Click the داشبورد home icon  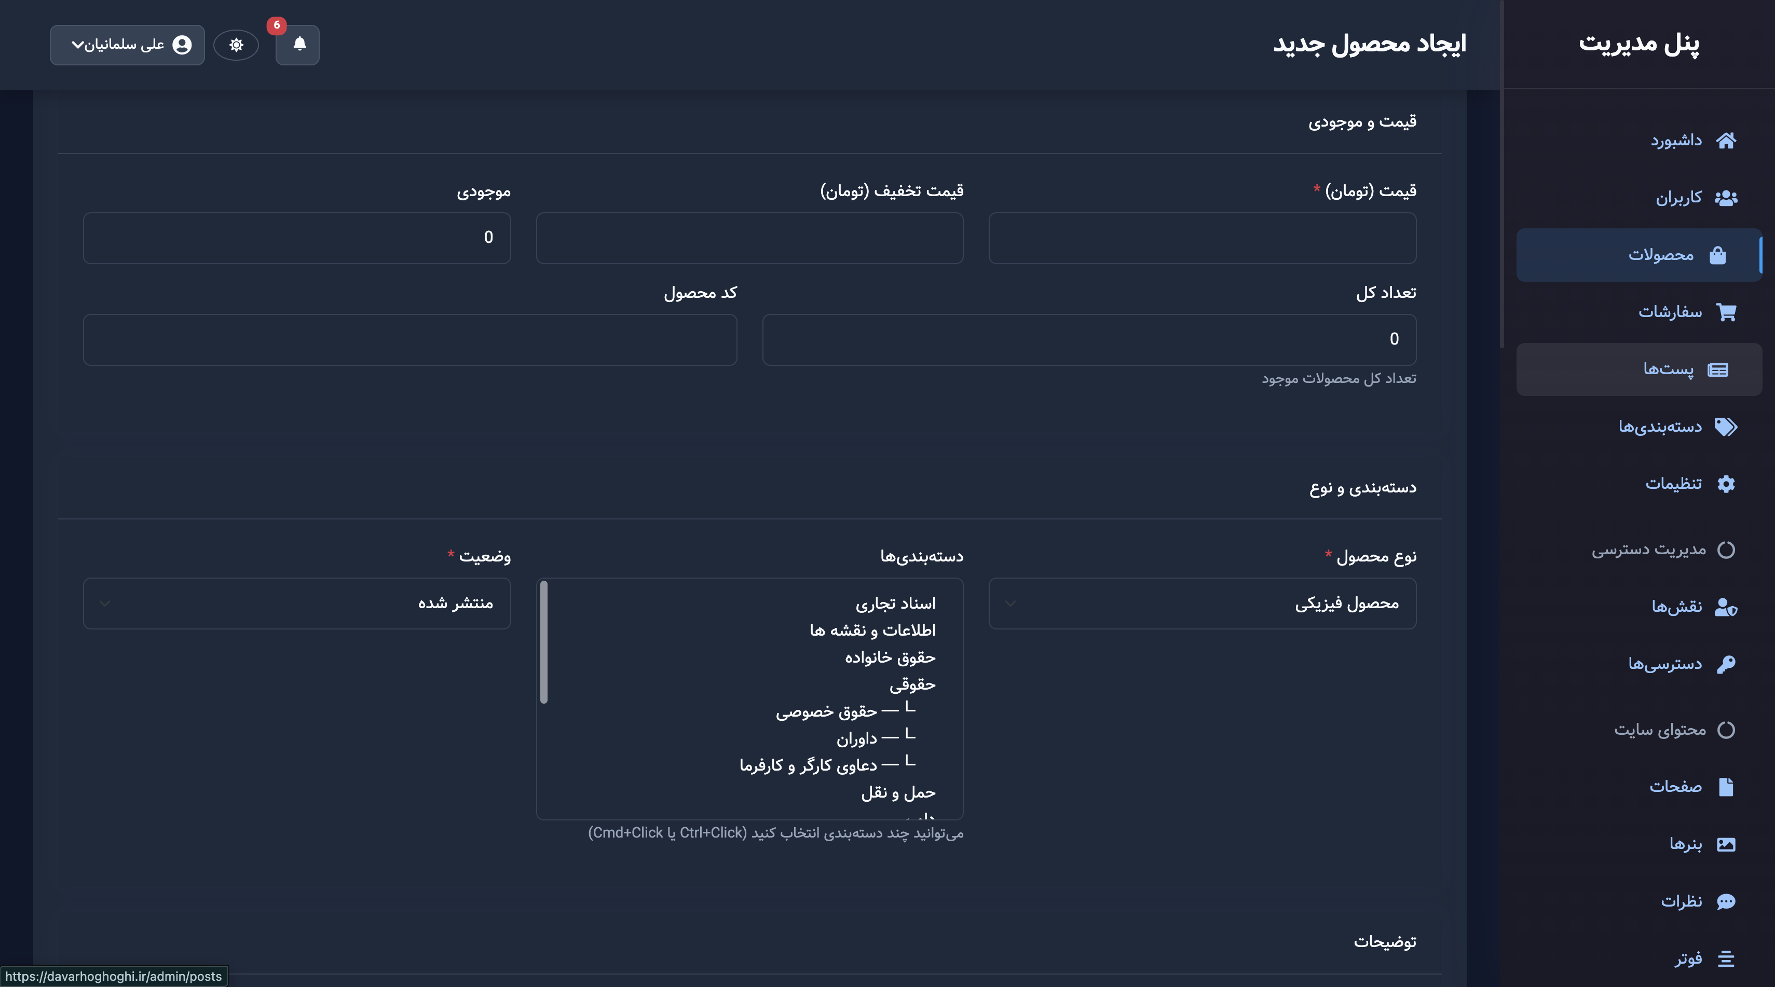[1725, 141]
